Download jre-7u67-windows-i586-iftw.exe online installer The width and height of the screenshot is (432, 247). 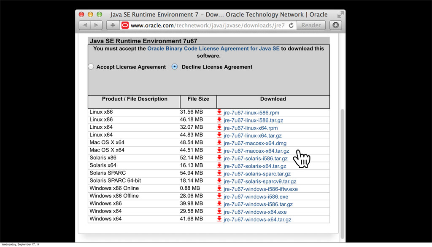tap(260, 189)
